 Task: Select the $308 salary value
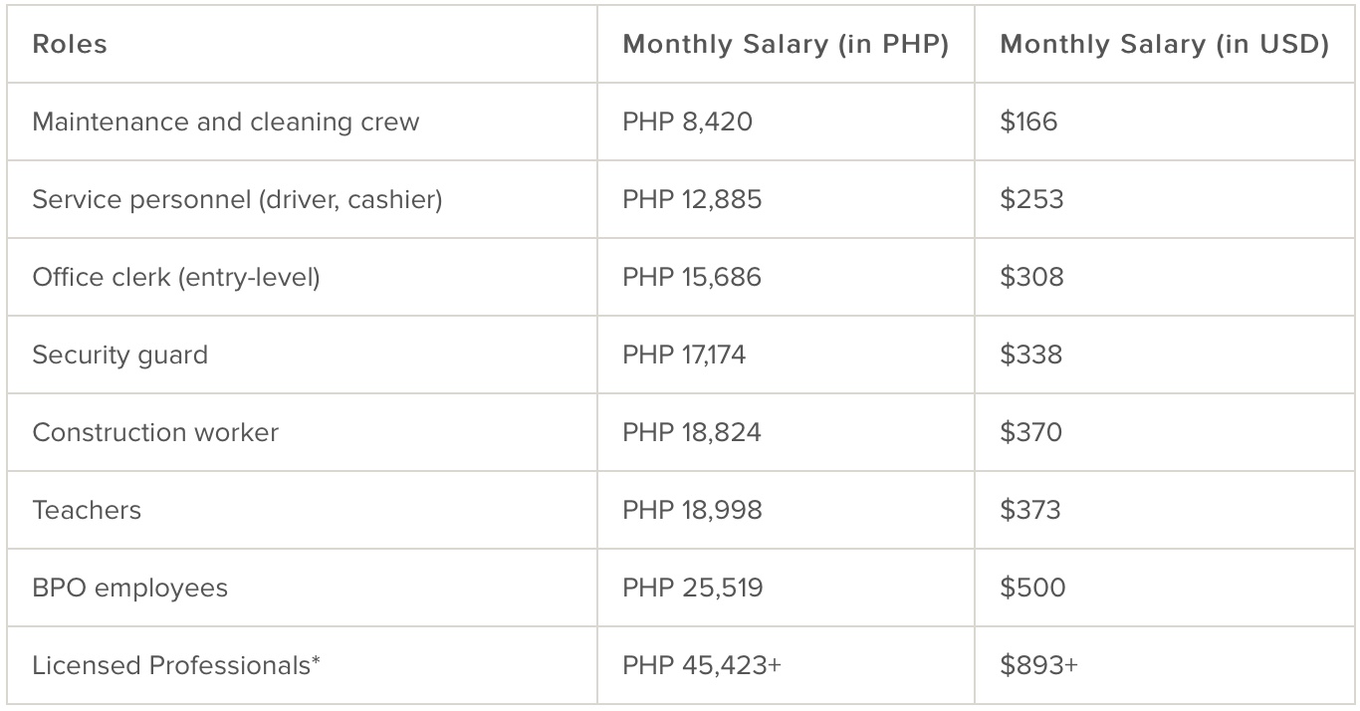click(1032, 277)
